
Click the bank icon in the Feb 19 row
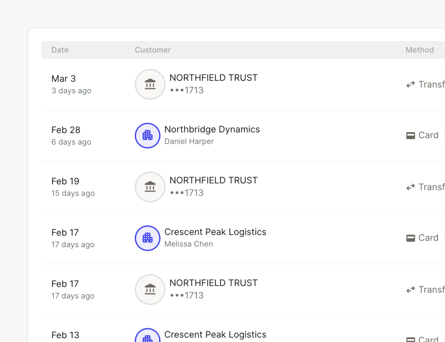(x=150, y=187)
